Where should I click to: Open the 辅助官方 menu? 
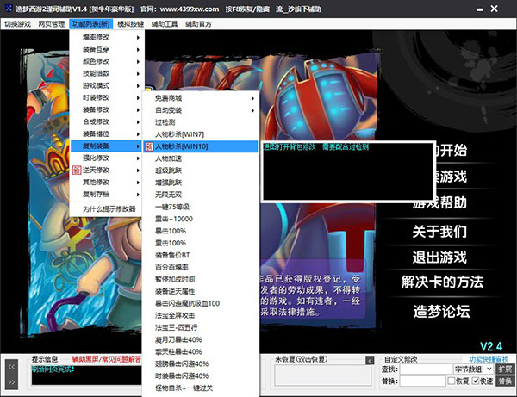click(198, 24)
